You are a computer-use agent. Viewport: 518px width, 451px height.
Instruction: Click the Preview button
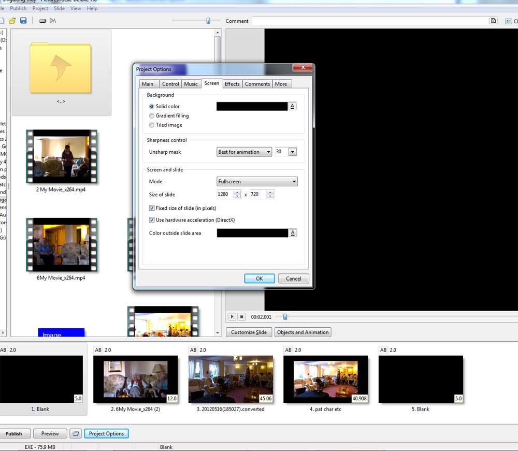click(x=50, y=433)
